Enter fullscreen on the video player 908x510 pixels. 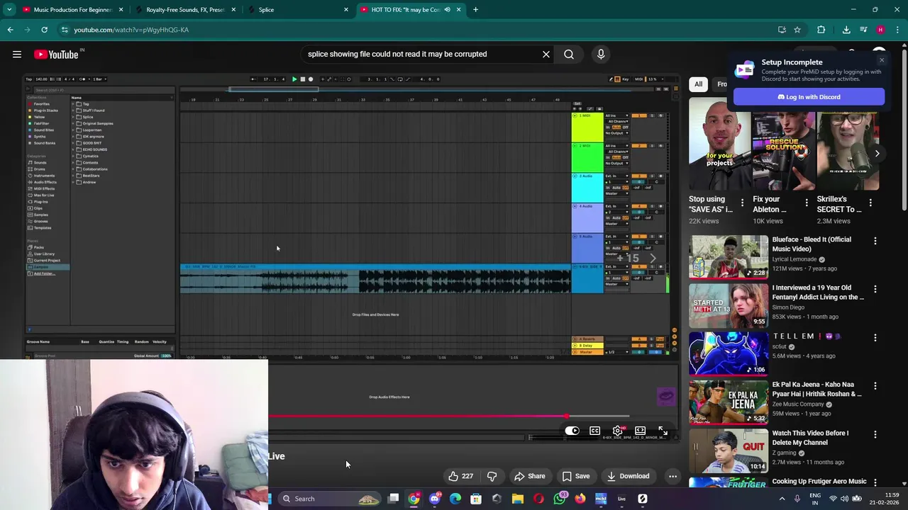(663, 431)
